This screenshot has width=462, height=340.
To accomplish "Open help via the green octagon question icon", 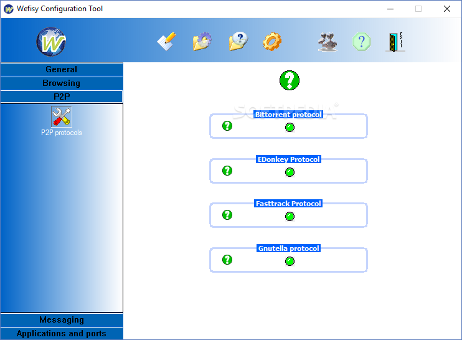I will pos(362,42).
